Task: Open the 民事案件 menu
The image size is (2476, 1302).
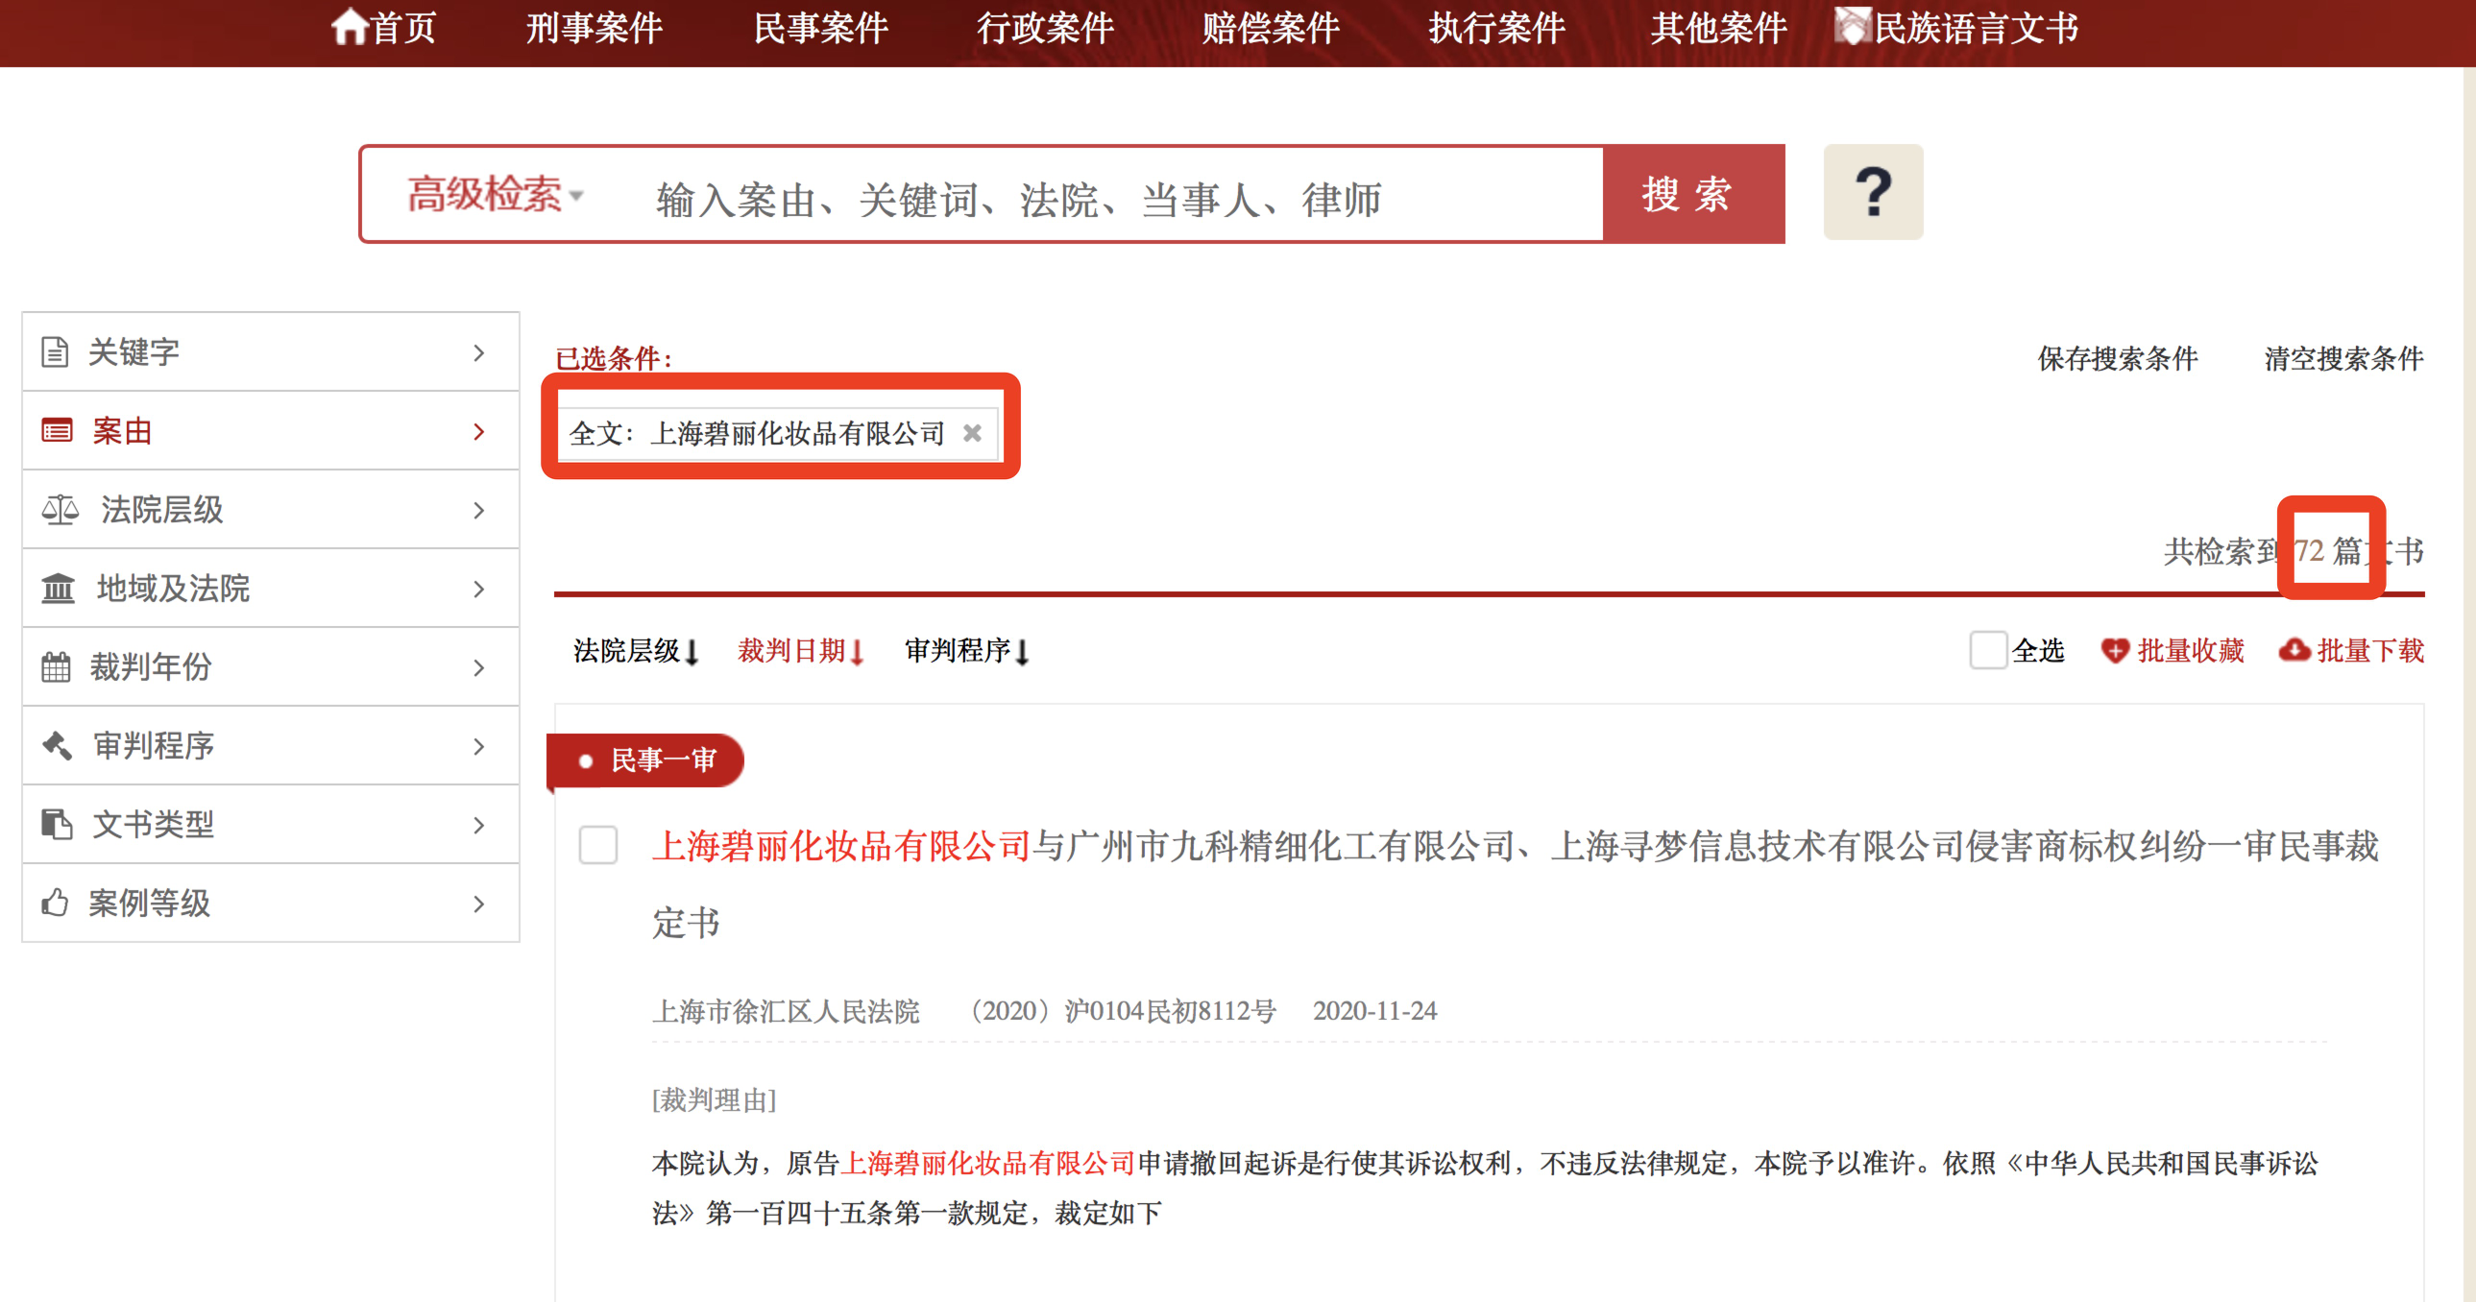Action: [821, 28]
